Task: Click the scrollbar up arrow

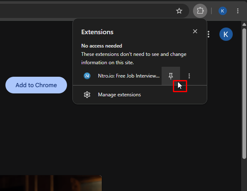Action: coord(244,25)
